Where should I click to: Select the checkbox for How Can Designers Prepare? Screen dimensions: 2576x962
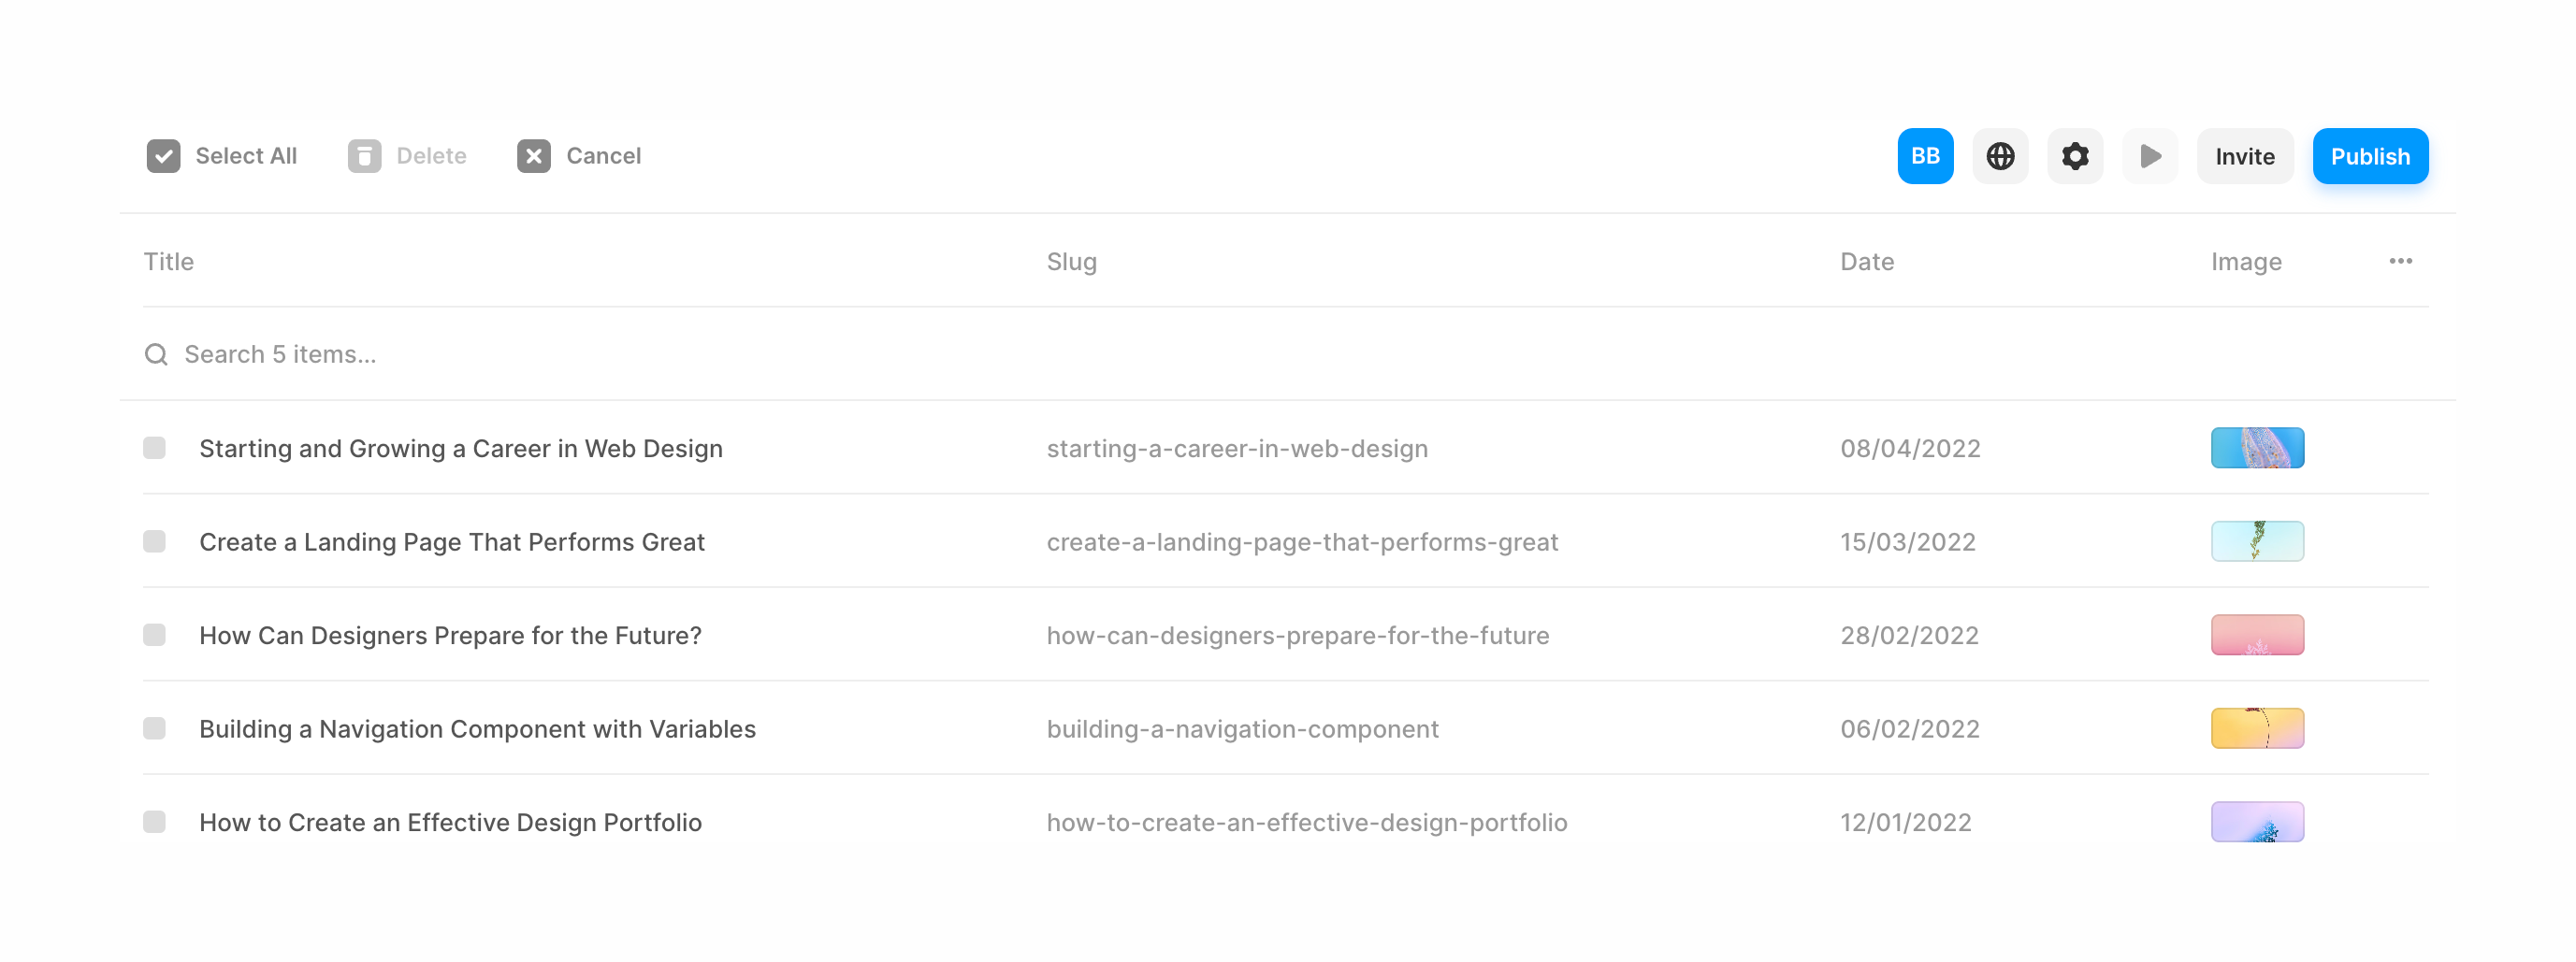click(154, 635)
